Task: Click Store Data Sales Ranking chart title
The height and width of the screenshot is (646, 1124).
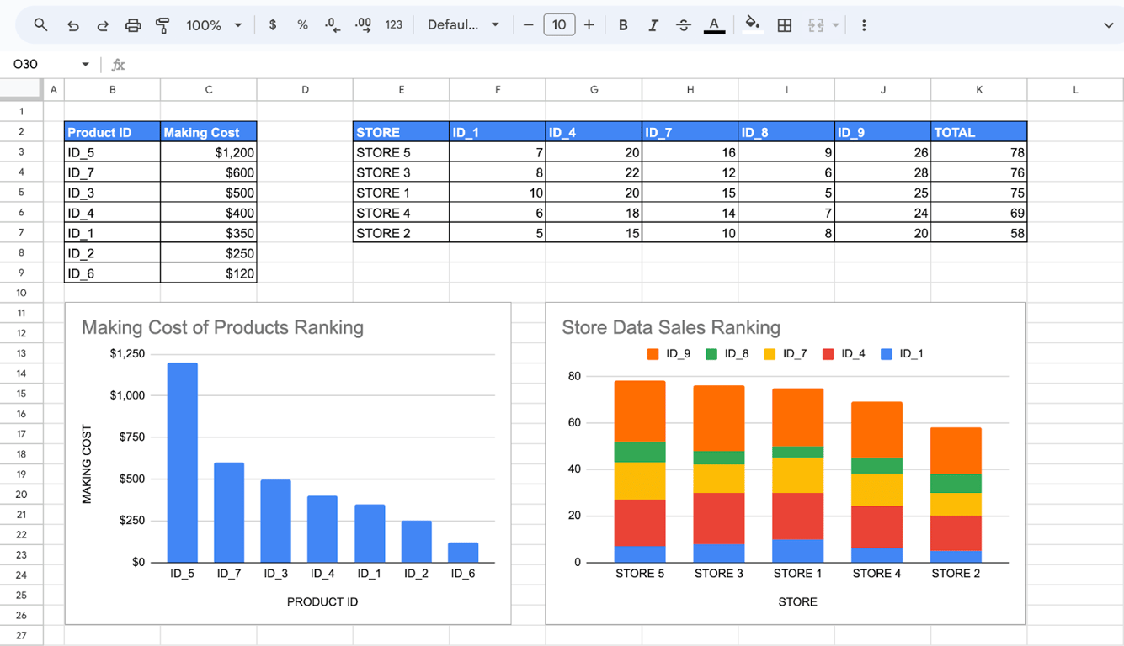Action: pyautogui.click(x=671, y=328)
